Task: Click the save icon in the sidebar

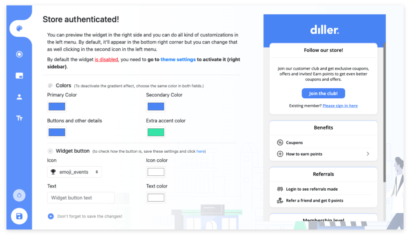Action: (19, 216)
